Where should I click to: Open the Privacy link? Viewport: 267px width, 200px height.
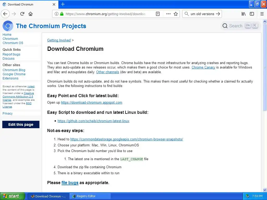pyautogui.click(x=8, y=114)
